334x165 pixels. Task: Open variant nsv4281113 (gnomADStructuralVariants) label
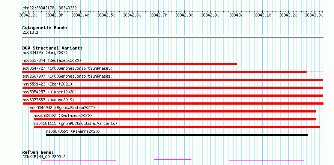point(75,123)
